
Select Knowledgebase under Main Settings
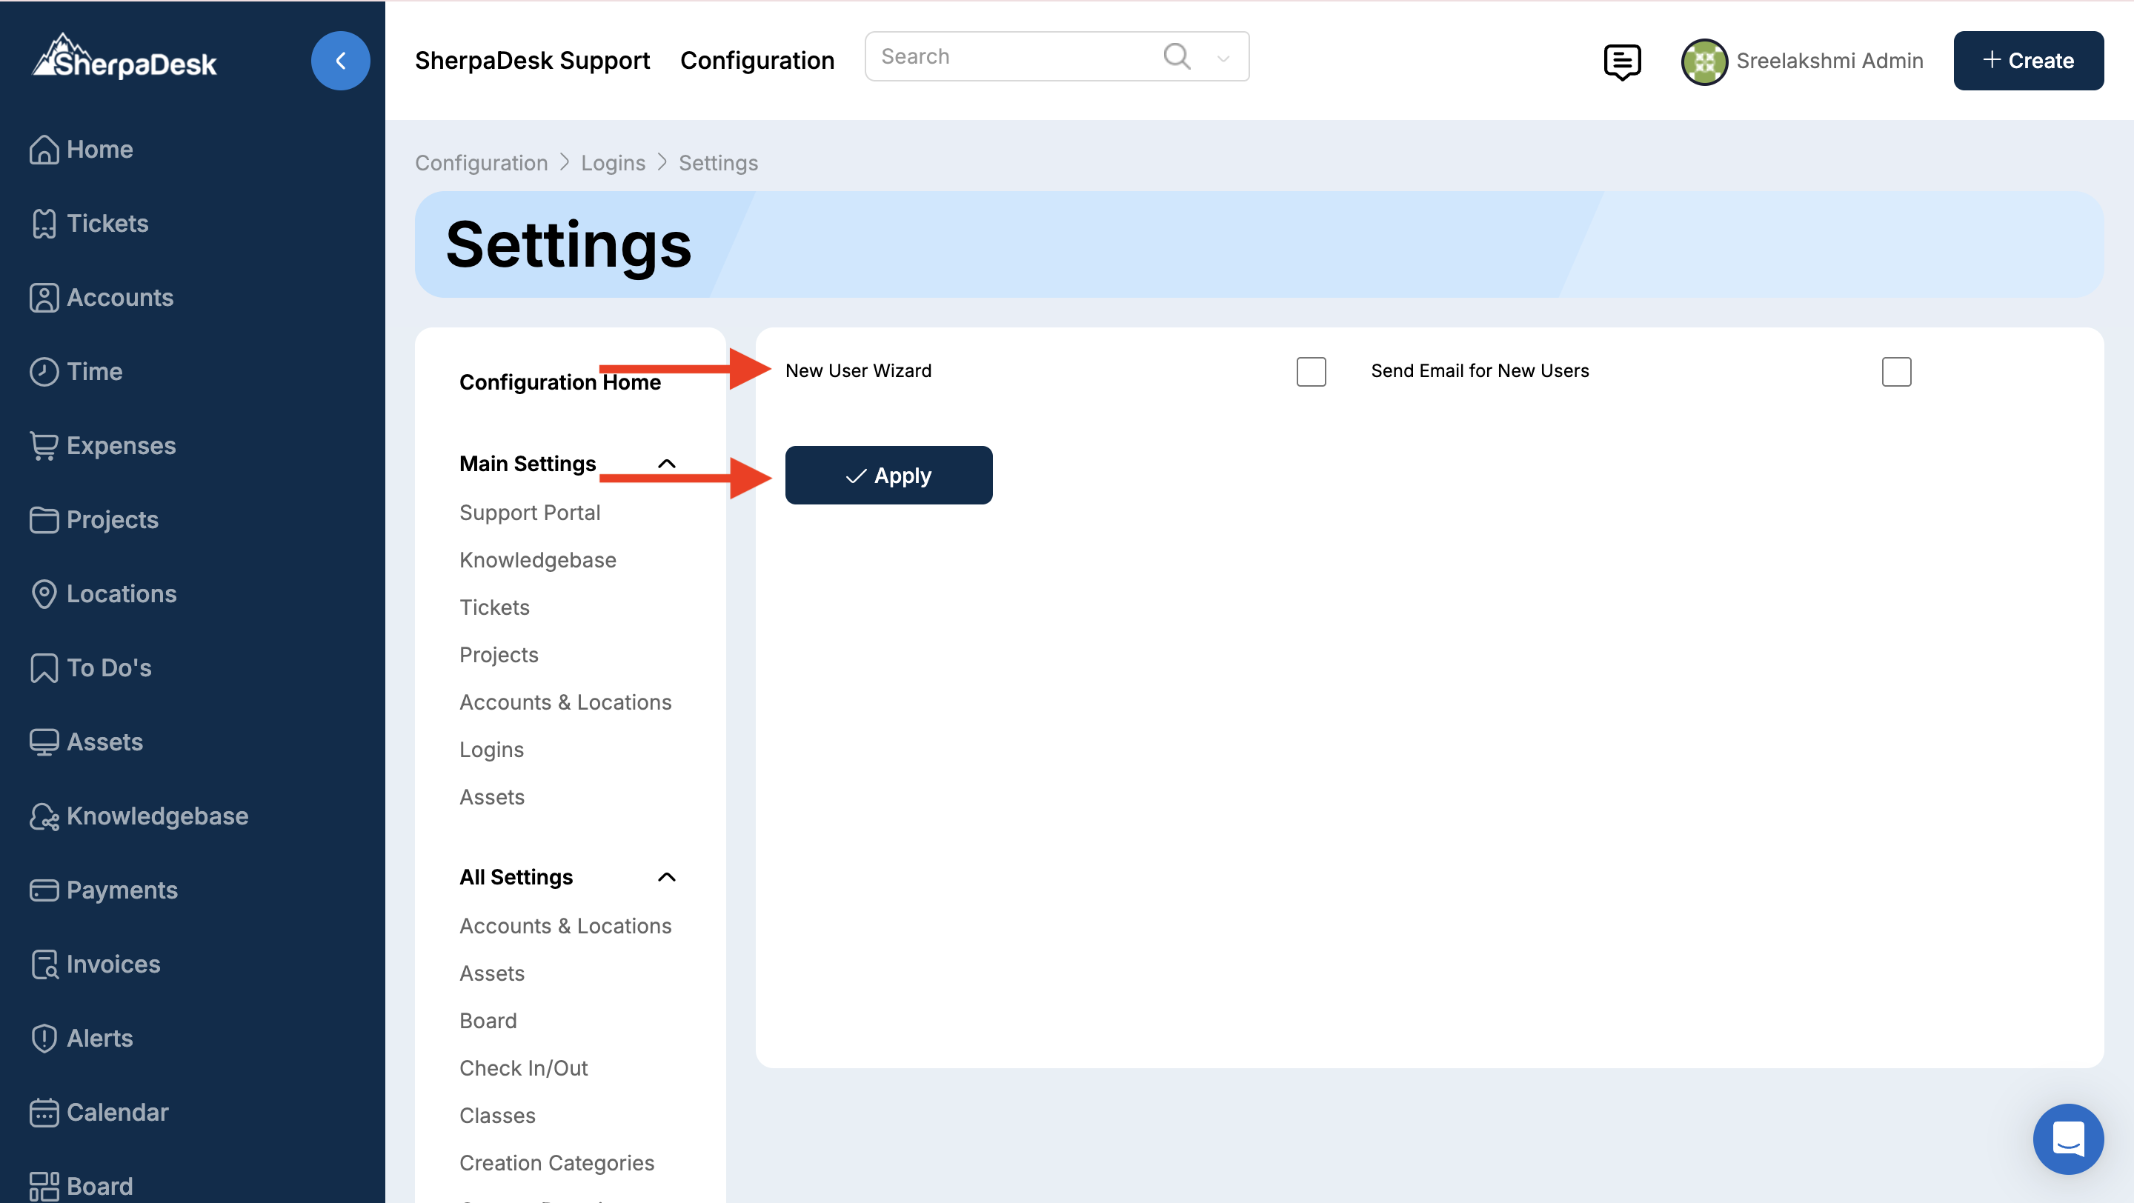point(538,561)
